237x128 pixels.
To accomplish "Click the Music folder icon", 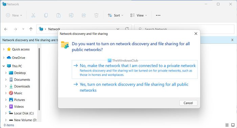I will pos(11,93).
